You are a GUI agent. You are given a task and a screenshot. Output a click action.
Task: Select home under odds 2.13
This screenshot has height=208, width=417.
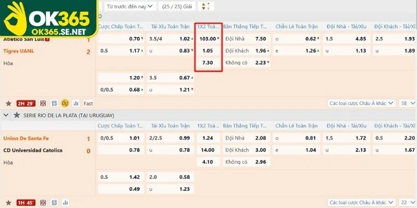pyautogui.click(x=347, y=150)
